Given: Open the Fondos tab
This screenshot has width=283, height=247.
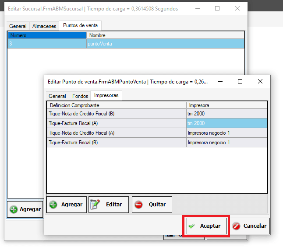Looking at the screenshot, I should click(80, 96).
